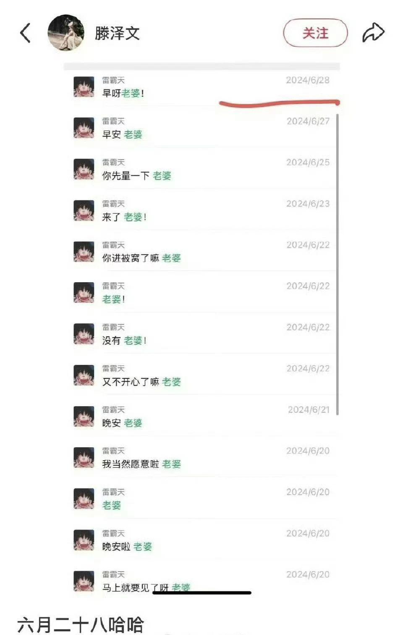Select the 早安 老婆 message dated 2024/6/27
The width and height of the screenshot is (403, 635).
coord(201,128)
